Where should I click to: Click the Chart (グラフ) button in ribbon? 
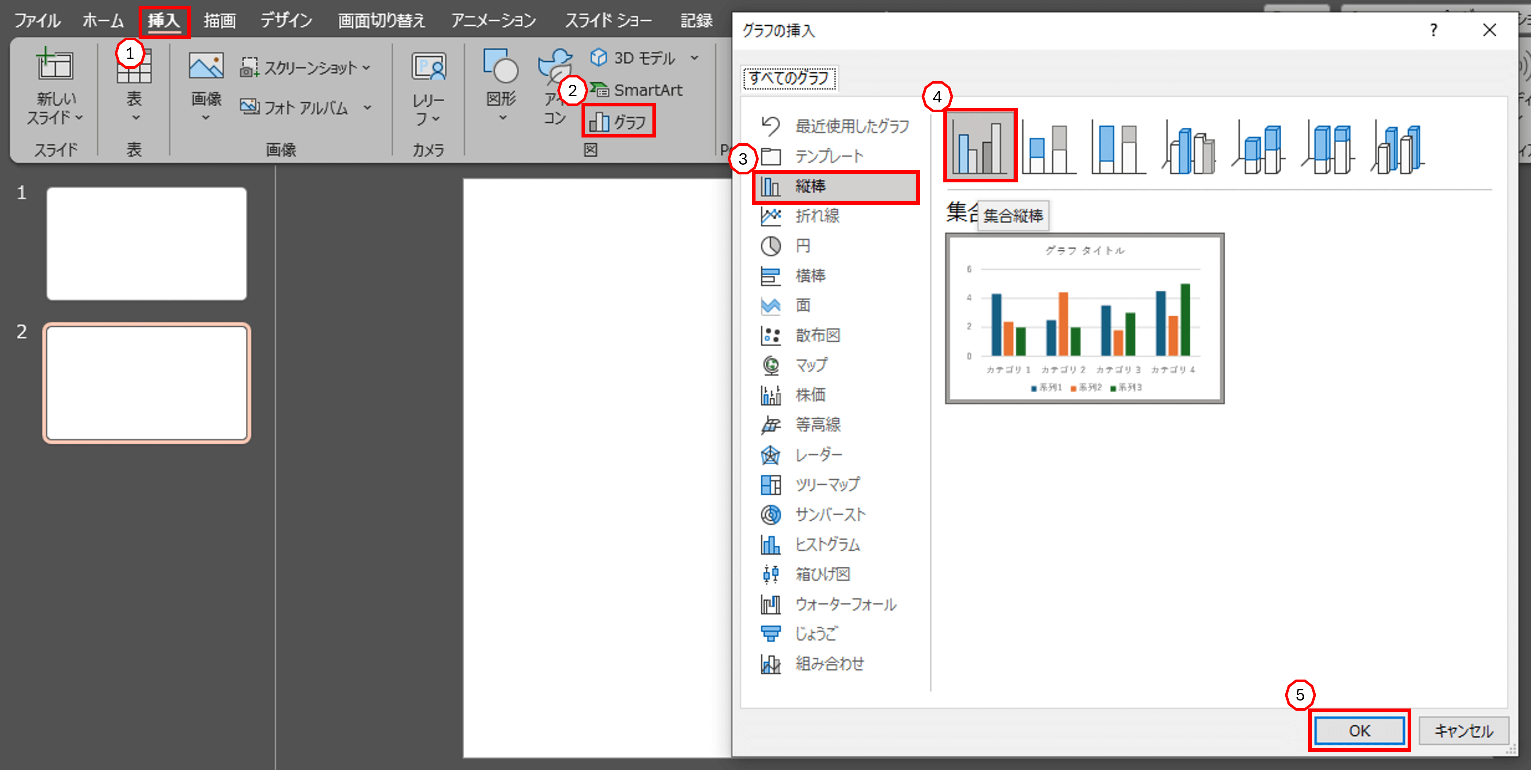pos(618,121)
